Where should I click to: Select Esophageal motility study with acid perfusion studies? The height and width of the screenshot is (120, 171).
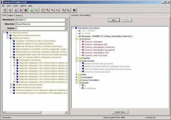click(x=42, y=55)
